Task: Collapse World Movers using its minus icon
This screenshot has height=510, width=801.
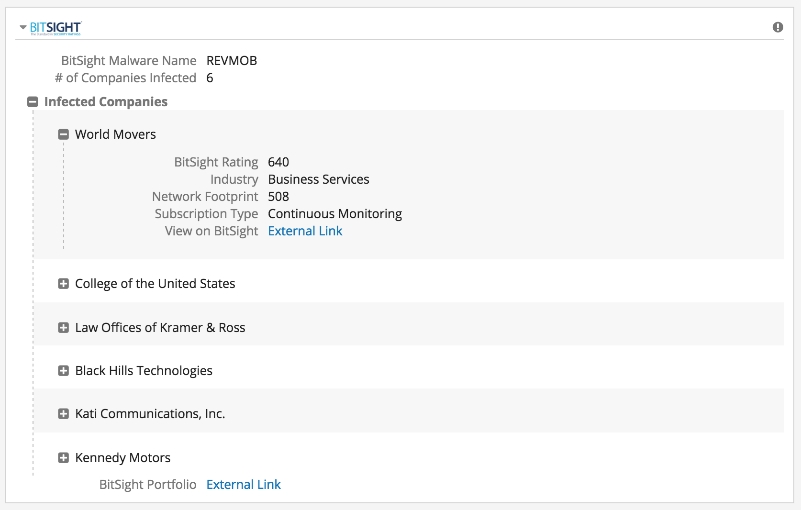Action: pyautogui.click(x=63, y=134)
